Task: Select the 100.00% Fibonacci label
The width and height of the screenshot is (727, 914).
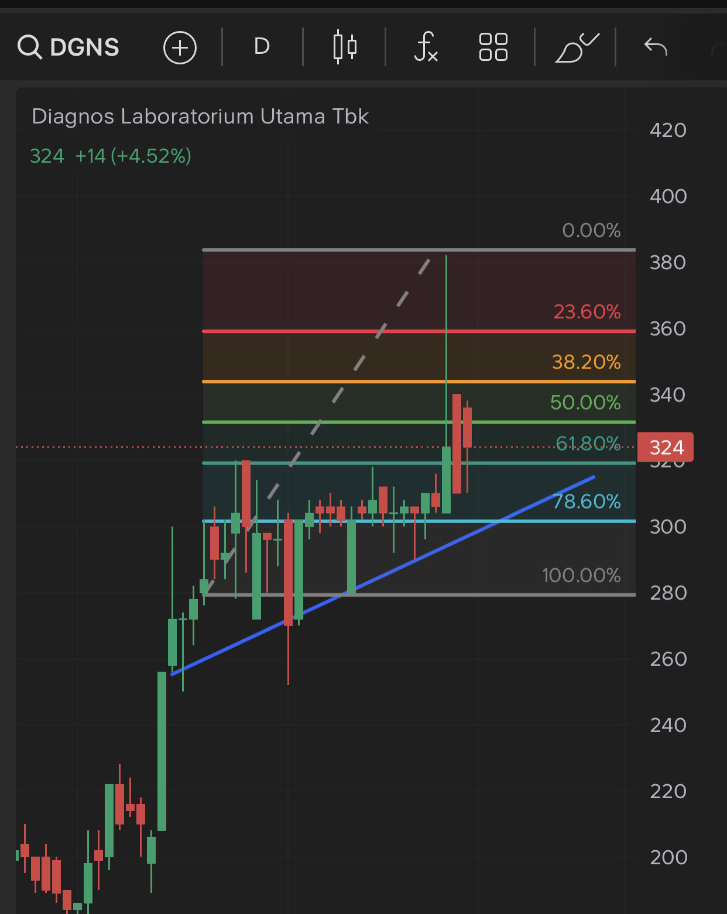Action: coord(581,575)
